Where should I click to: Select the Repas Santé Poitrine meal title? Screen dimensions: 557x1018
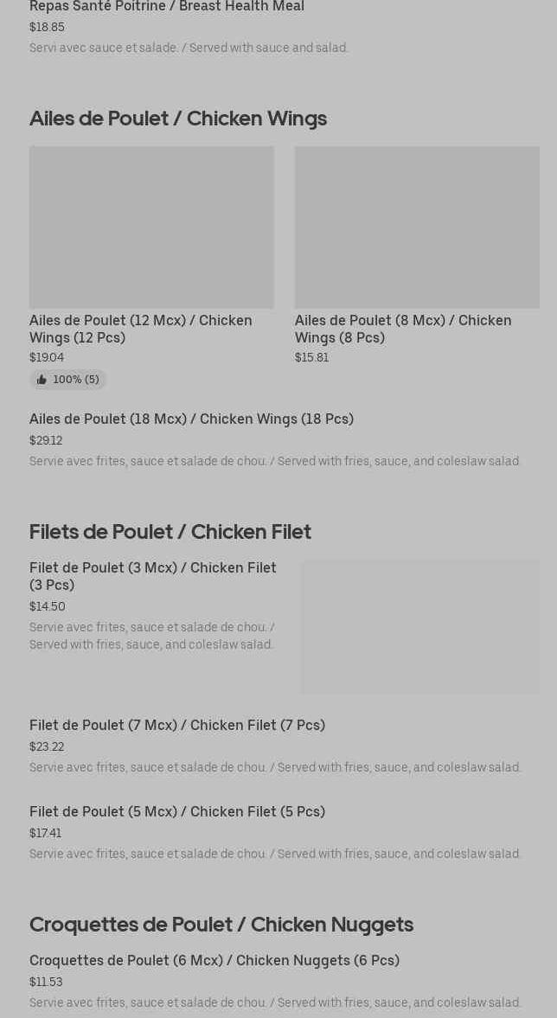click(x=167, y=7)
